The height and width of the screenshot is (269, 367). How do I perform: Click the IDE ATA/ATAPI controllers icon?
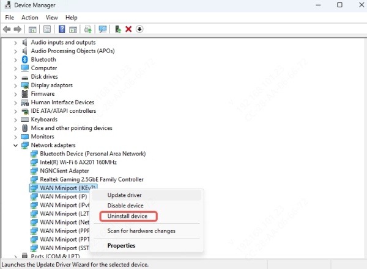tap(25, 111)
